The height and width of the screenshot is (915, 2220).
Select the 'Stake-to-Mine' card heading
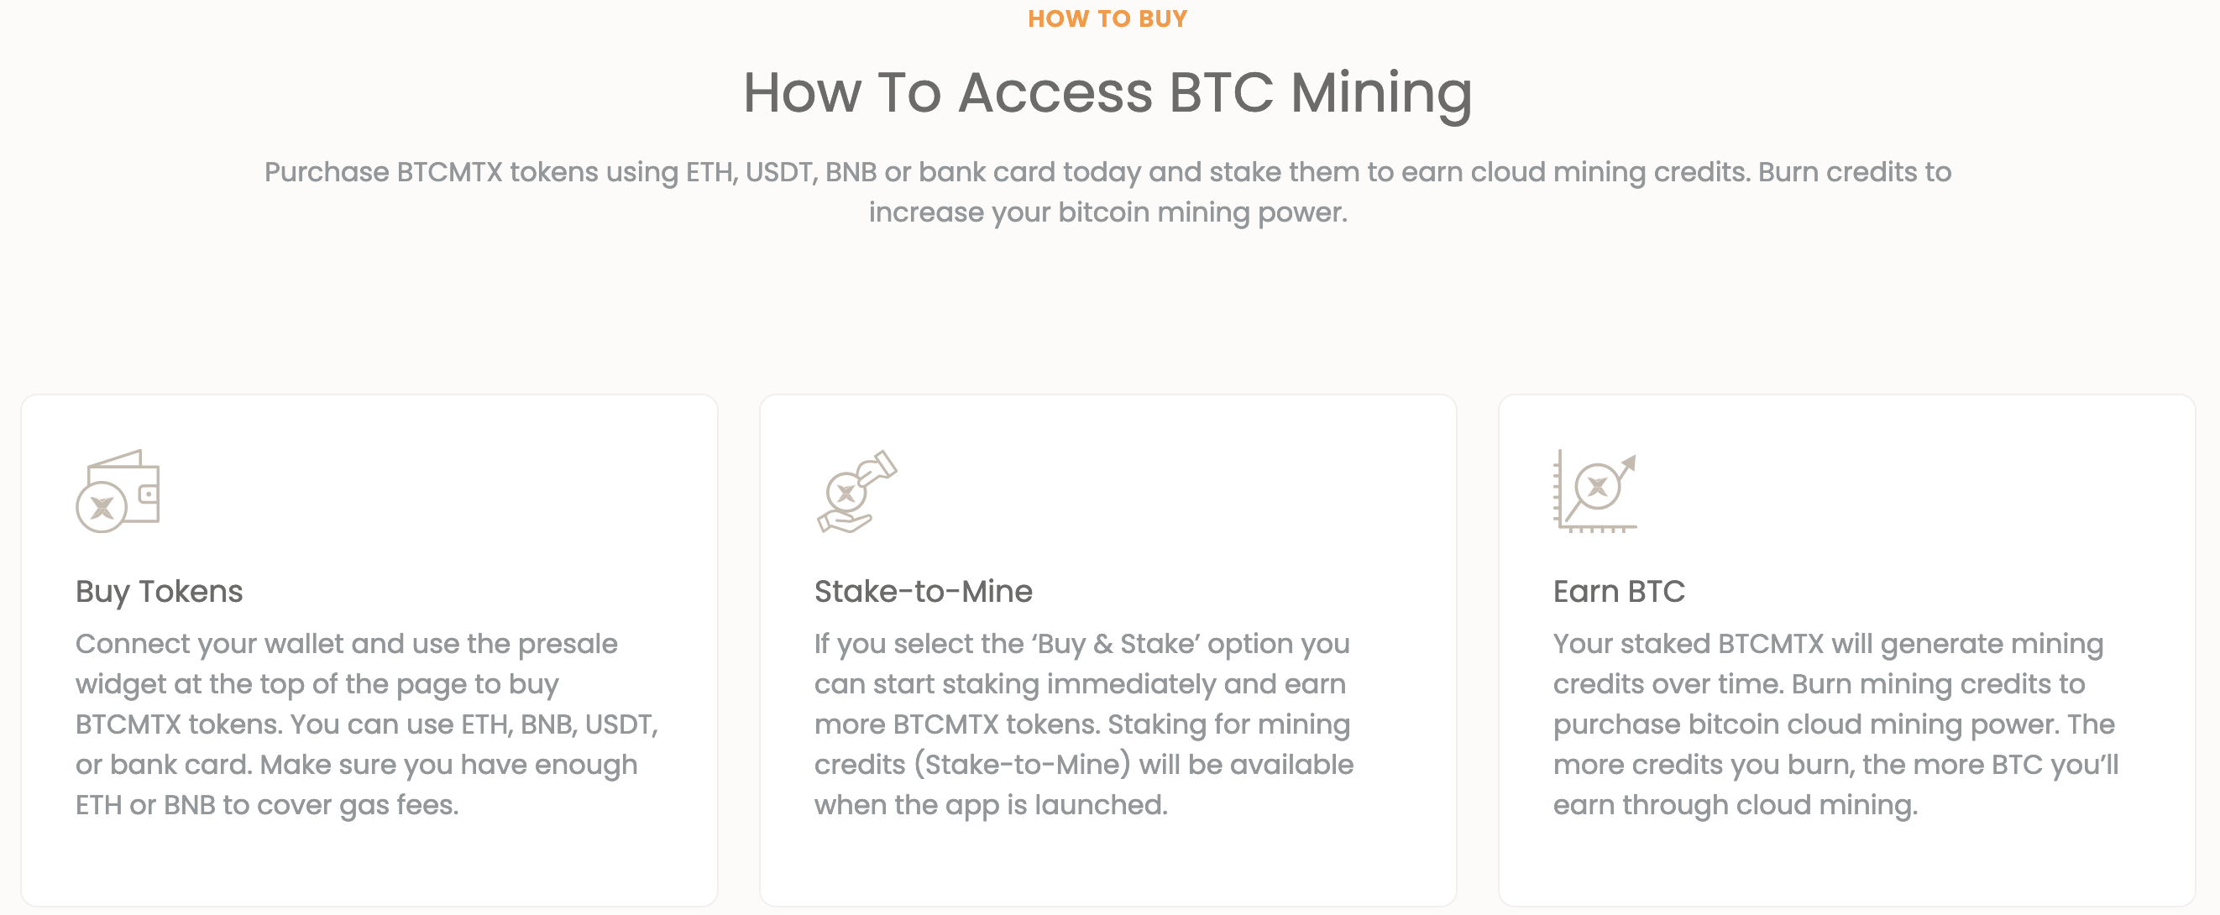tap(923, 592)
